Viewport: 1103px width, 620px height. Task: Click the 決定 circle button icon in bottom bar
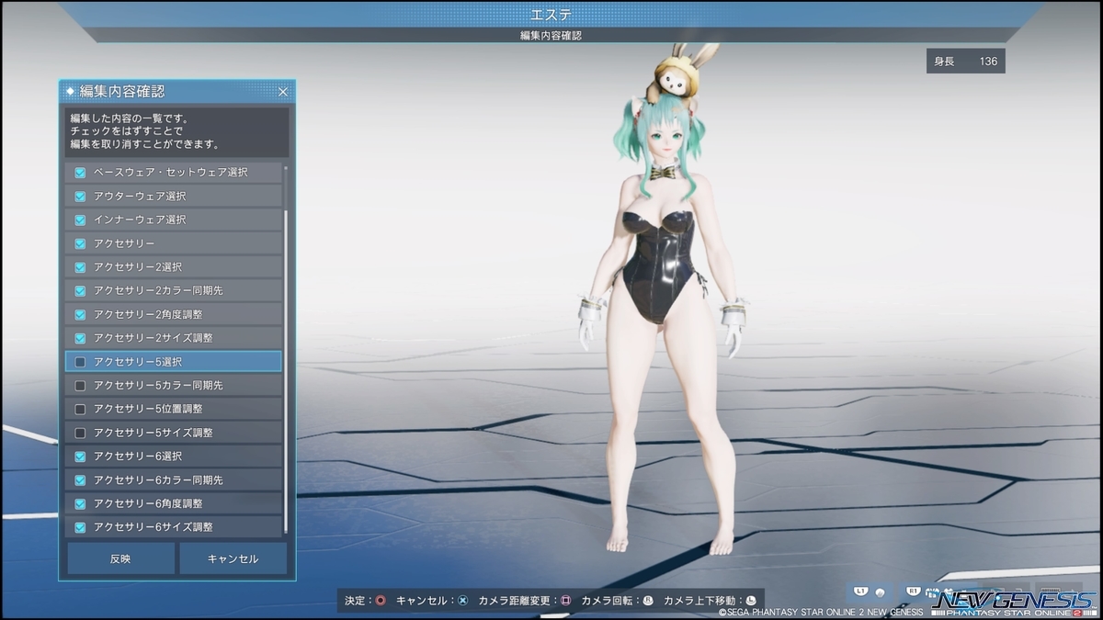pos(381,601)
